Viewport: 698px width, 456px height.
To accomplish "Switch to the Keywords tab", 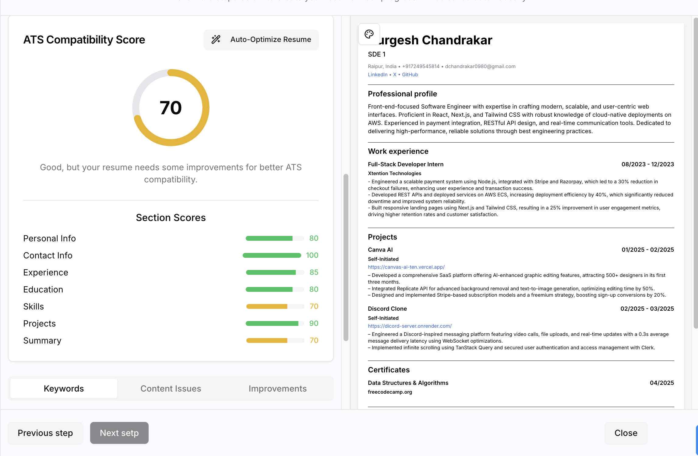I will 64,389.
